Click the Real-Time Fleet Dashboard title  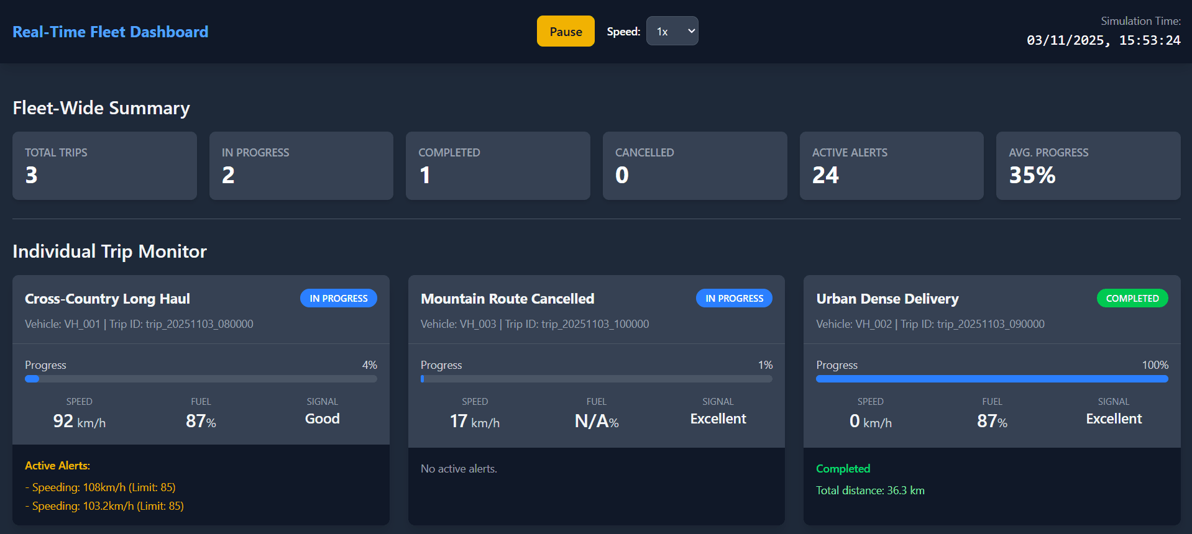[x=111, y=32]
